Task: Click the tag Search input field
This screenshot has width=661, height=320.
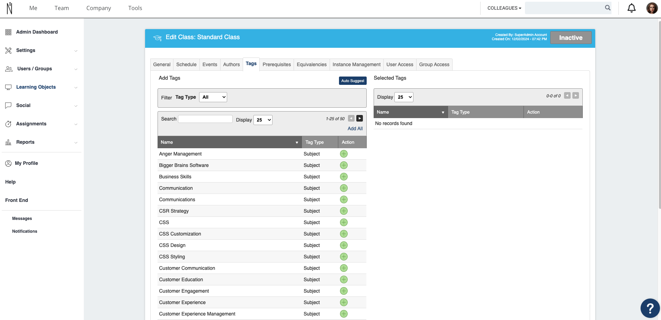Action: 205,119
